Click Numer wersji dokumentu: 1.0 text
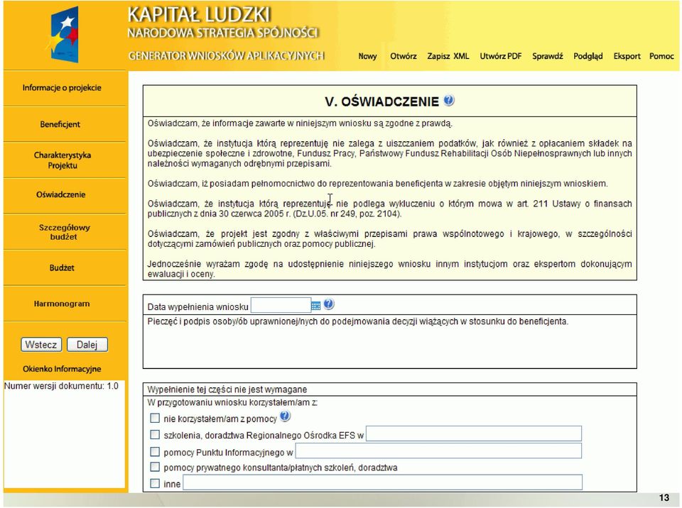Viewport: 682px width, 508px height. 61,386
